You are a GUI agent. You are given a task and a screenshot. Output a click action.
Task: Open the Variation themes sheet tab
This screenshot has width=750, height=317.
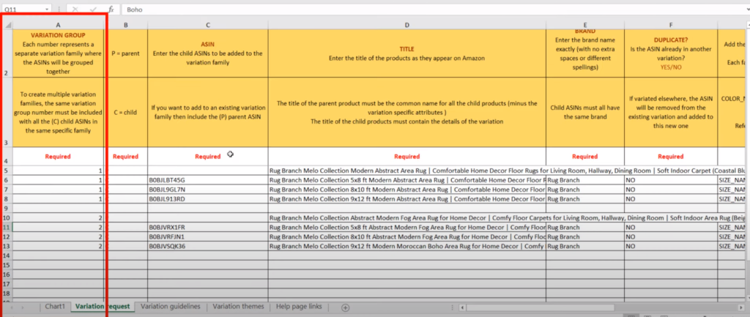click(238, 307)
